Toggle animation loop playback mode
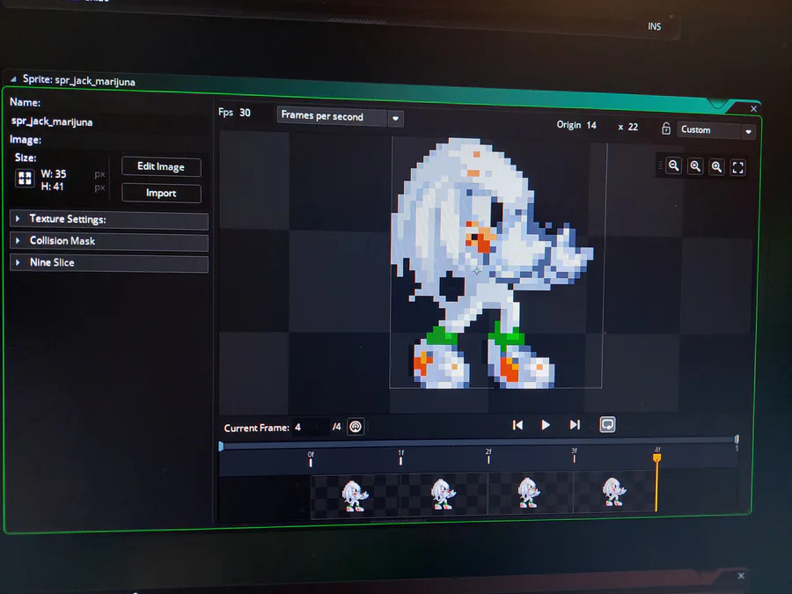The image size is (792, 594). [x=607, y=424]
